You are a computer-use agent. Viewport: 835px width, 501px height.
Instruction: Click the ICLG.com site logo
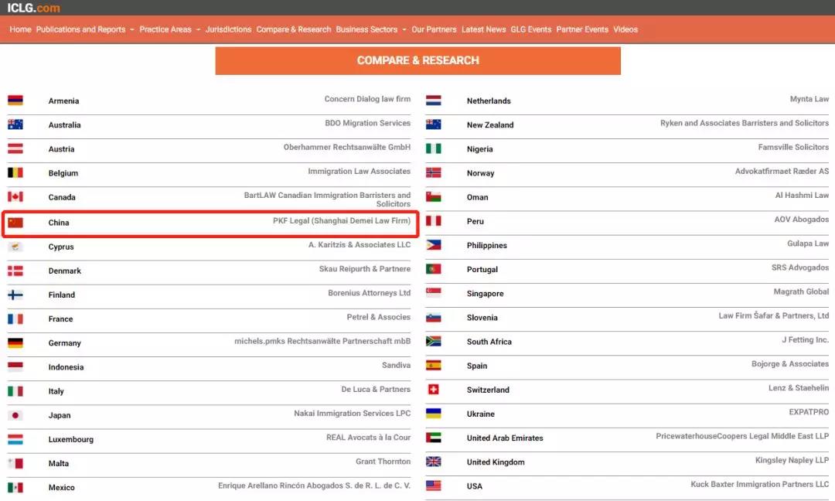[33, 8]
